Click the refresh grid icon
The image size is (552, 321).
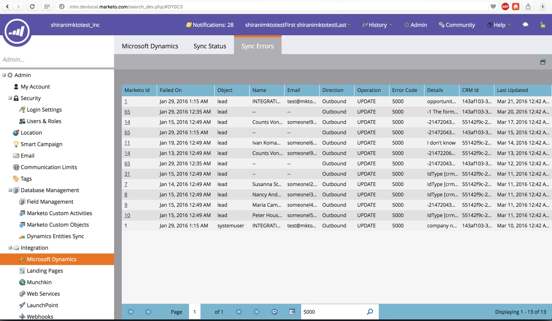(274, 311)
